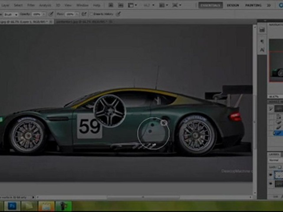Open the Opacity slider arrow
This screenshot has height=212, width=283.
click(44, 14)
